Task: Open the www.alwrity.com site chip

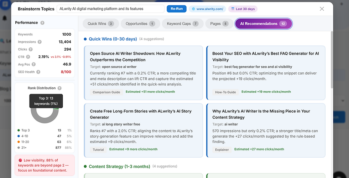Action: (x=207, y=9)
